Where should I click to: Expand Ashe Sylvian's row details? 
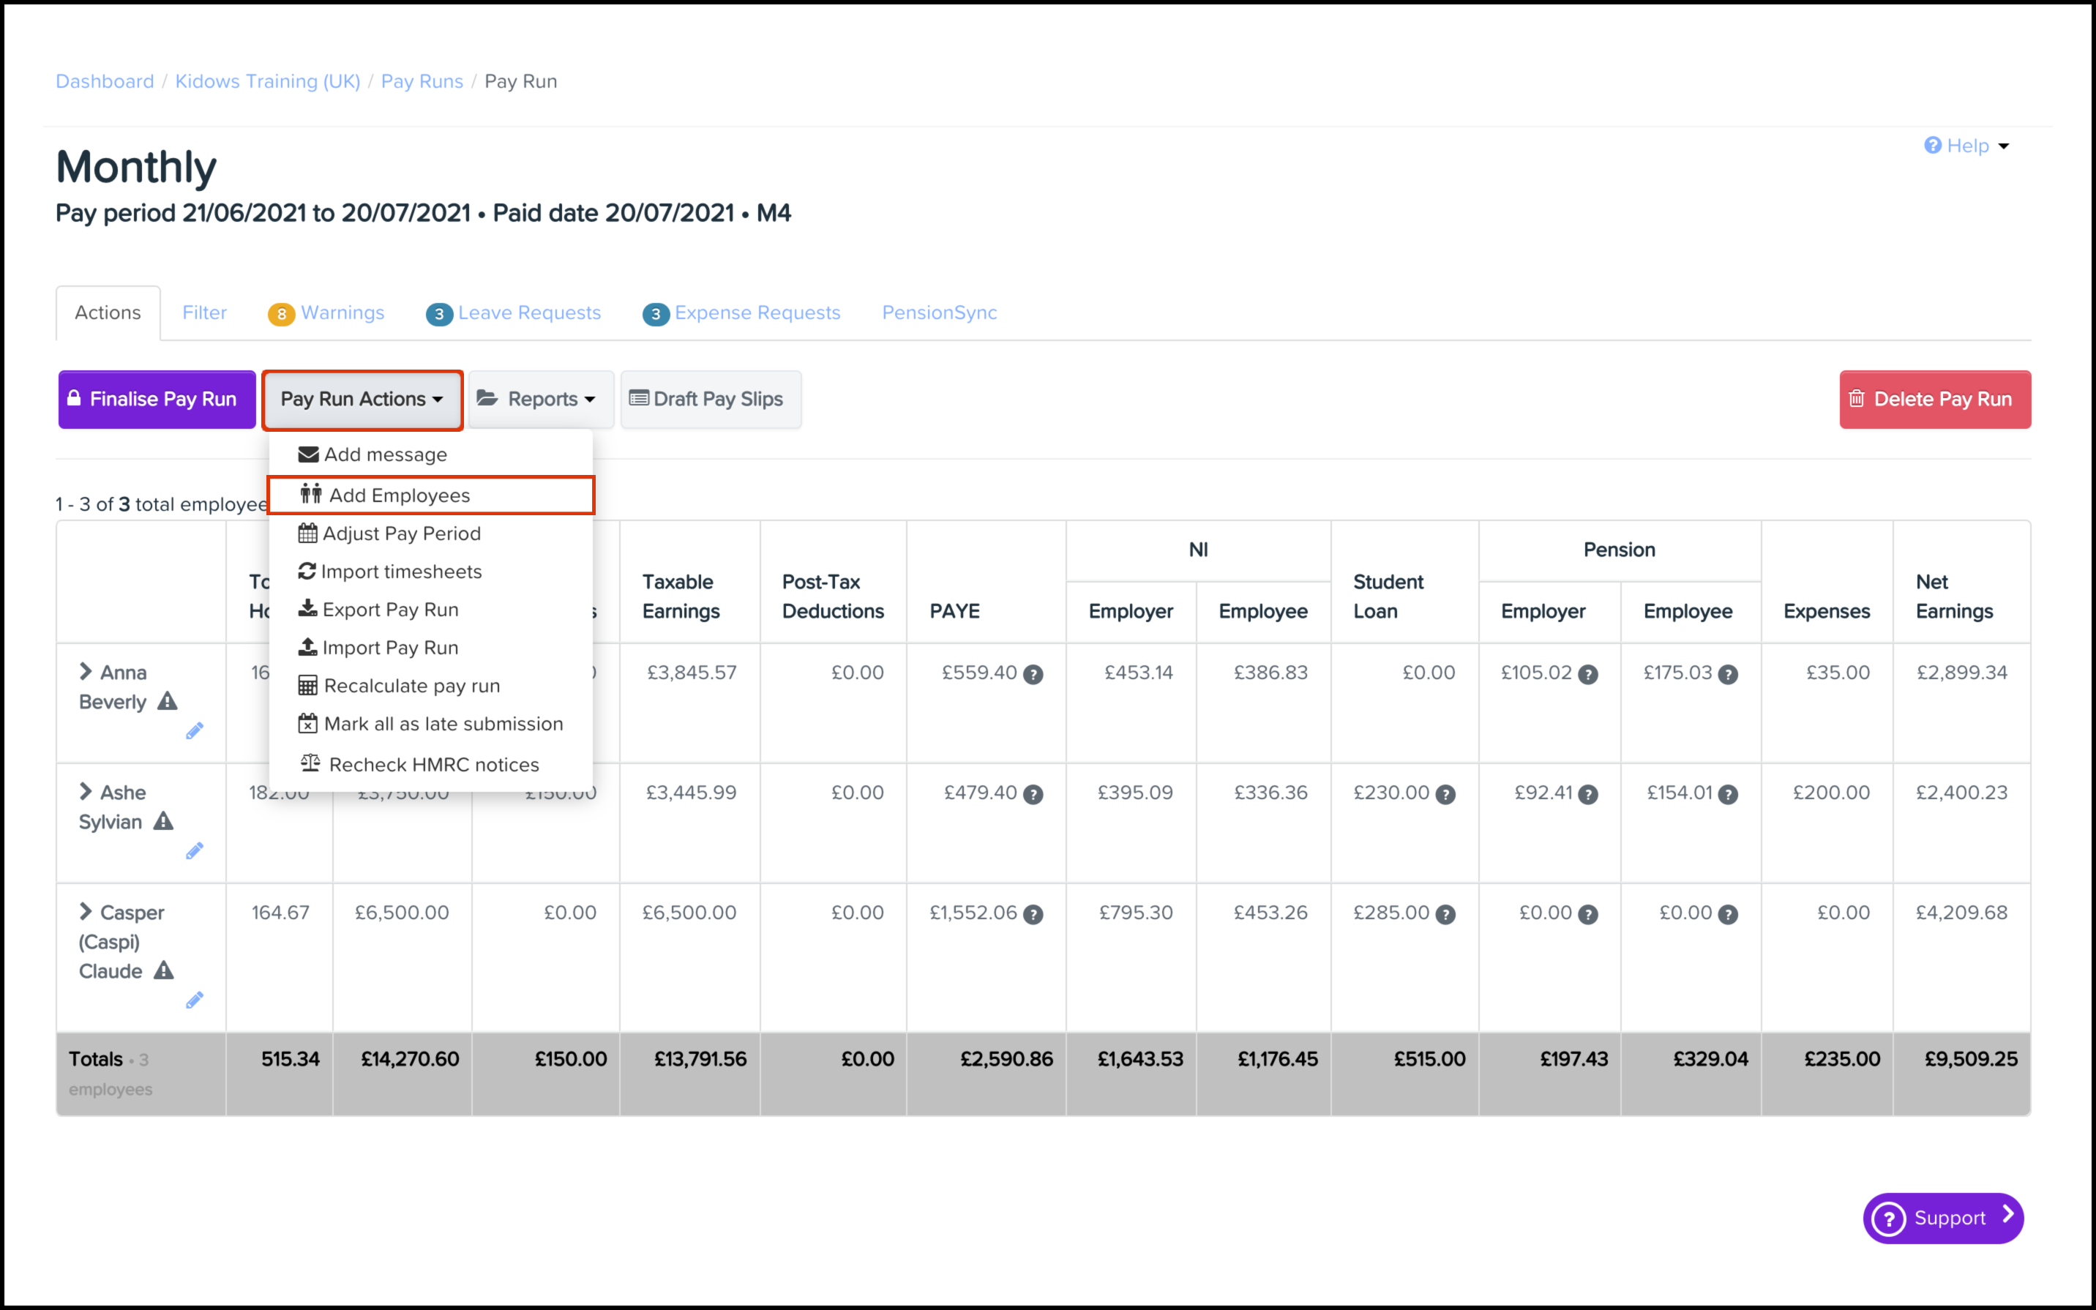[85, 791]
